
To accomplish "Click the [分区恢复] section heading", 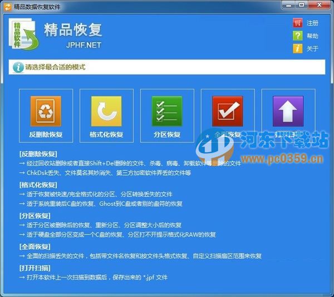I will (35, 216).
